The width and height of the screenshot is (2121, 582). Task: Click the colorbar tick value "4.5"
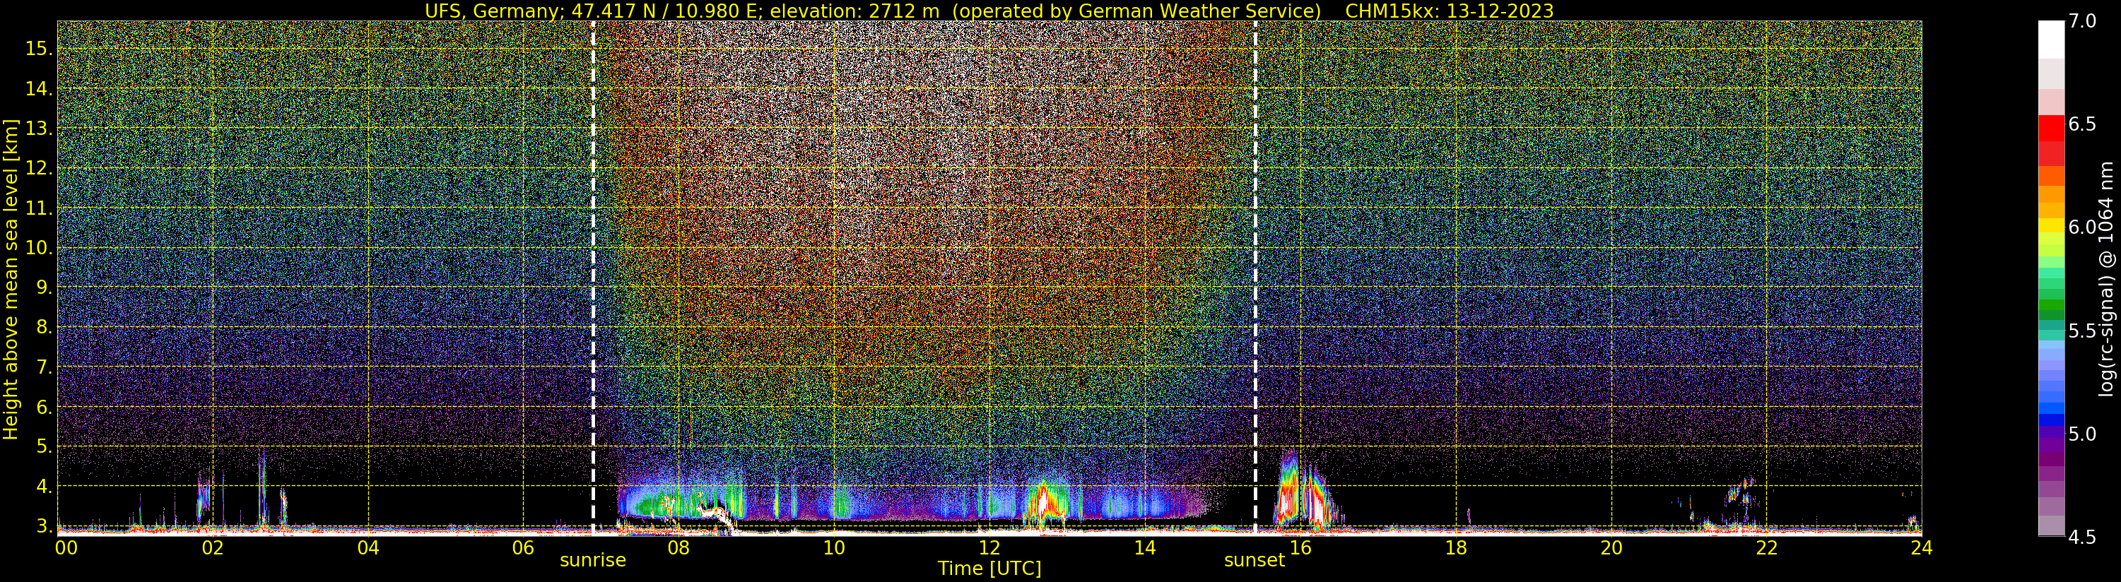pyautogui.click(x=2081, y=537)
